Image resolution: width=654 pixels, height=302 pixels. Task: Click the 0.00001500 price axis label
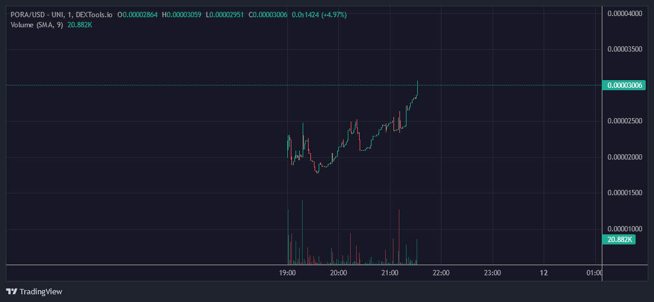pos(624,193)
